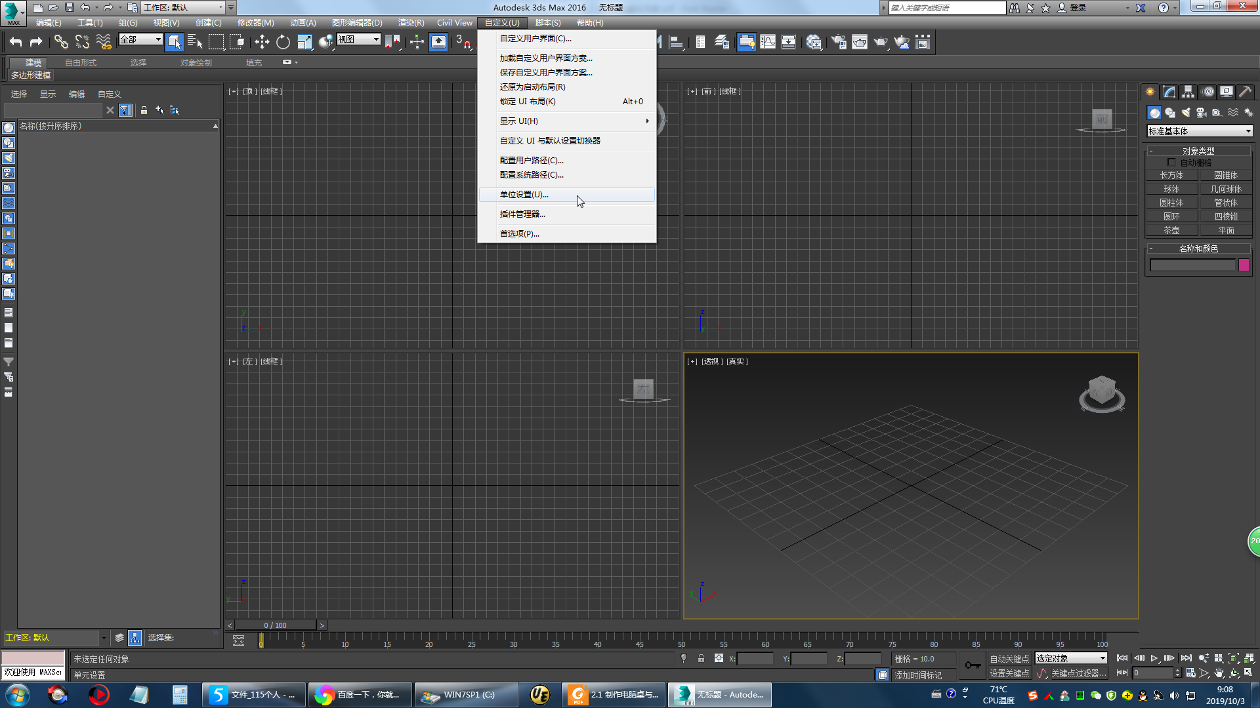The height and width of the screenshot is (708, 1260).
Task: Choose 自定义用户界面(C)... menu entry
Action: 567,39
